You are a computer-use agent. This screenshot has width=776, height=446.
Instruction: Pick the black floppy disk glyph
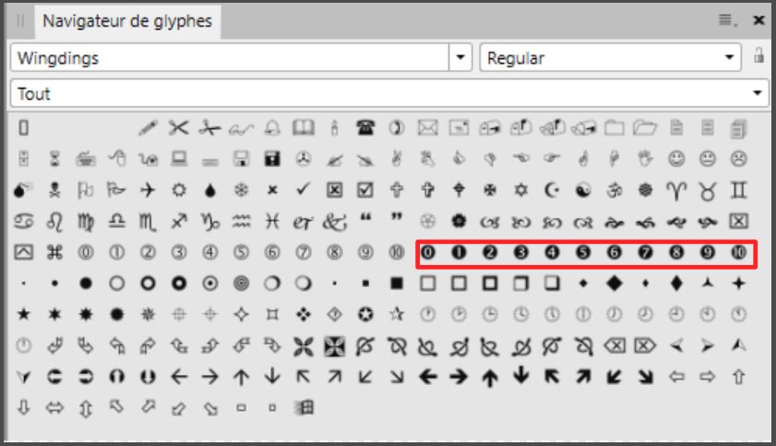(x=272, y=159)
